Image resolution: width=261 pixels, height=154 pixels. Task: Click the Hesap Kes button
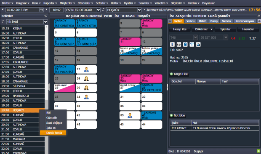pyautogui.click(x=180, y=29)
